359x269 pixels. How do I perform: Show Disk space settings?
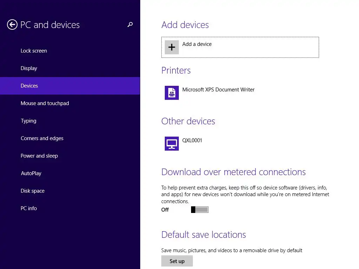(33, 191)
